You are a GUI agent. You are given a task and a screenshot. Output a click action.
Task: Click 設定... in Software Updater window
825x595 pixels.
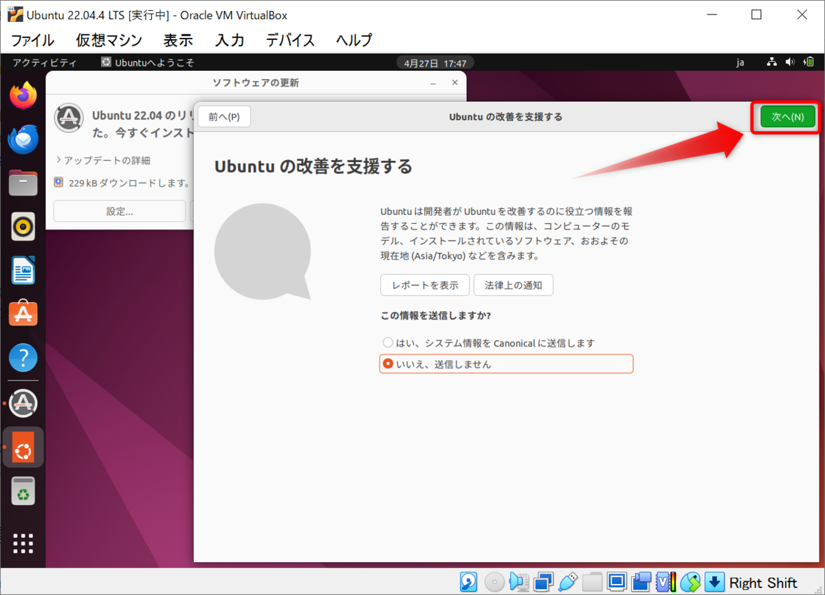(120, 211)
